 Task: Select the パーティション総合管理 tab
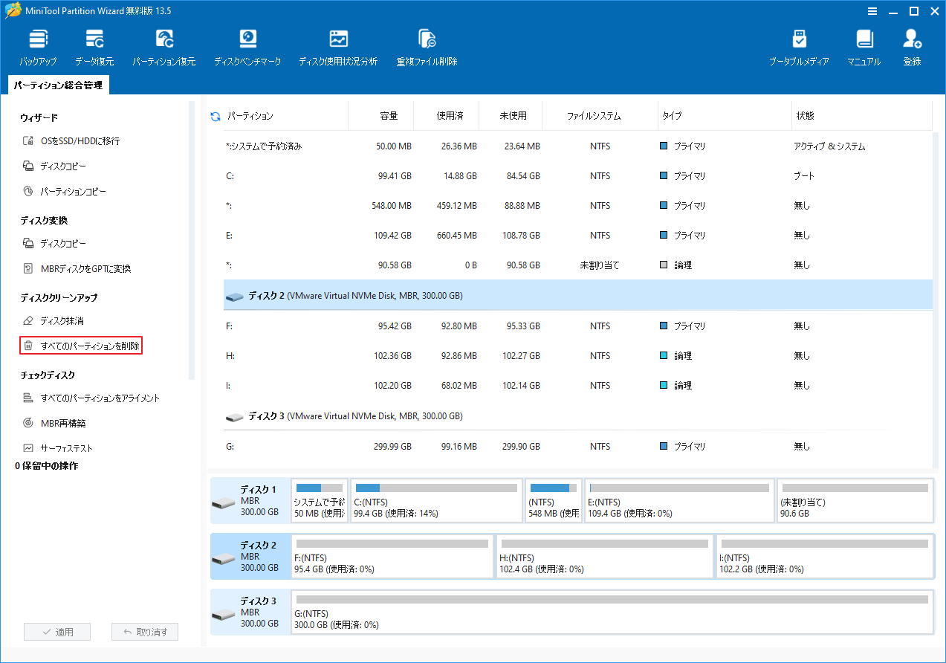[x=58, y=85]
